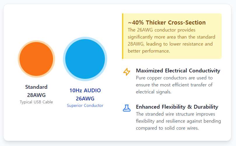Click the bold "28AWG" label below Standard
Viewport: 236px width, 146px height.
(36, 95)
